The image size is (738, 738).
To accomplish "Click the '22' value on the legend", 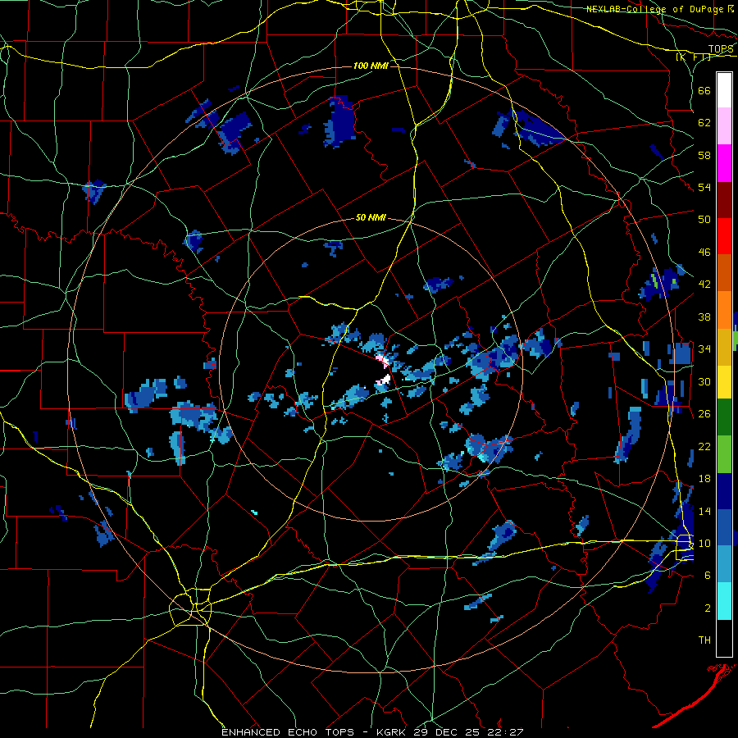I will (704, 446).
